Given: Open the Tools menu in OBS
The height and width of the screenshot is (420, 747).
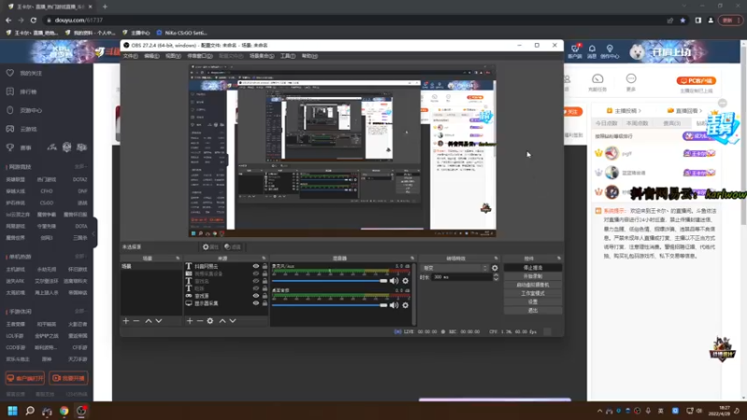Looking at the screenshot, I should [x=288, y=56].
